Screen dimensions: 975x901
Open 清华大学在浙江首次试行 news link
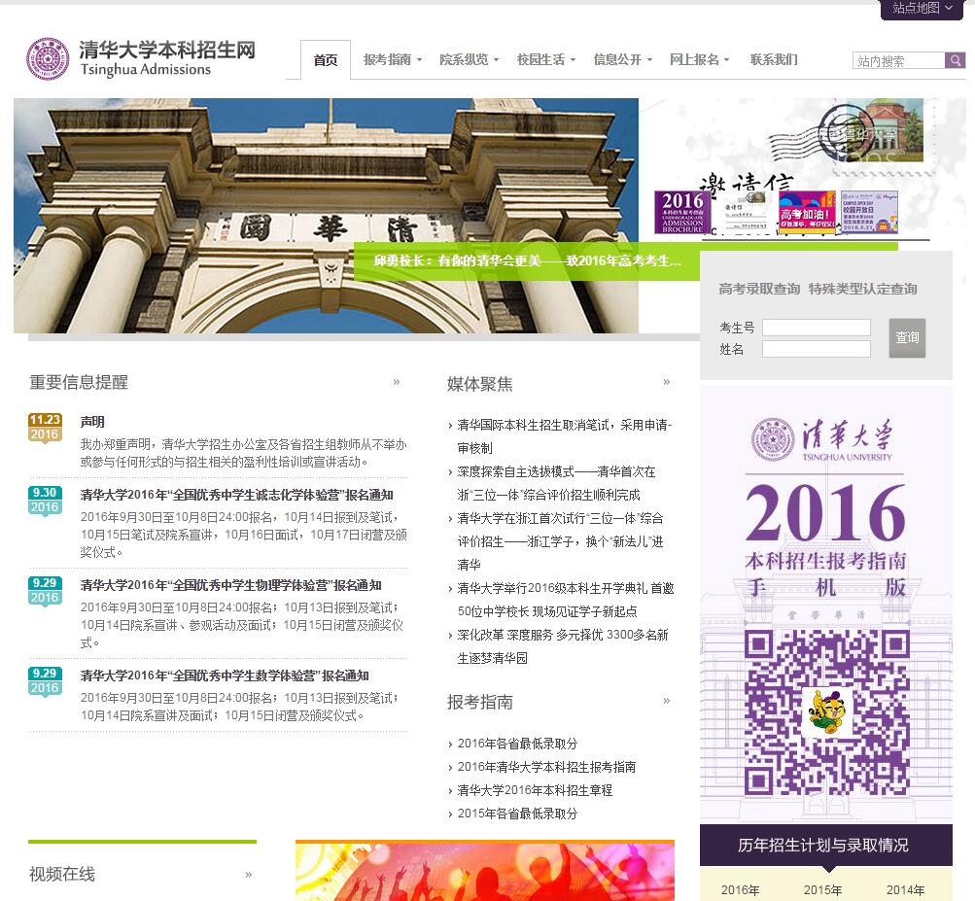pos(560,541)
